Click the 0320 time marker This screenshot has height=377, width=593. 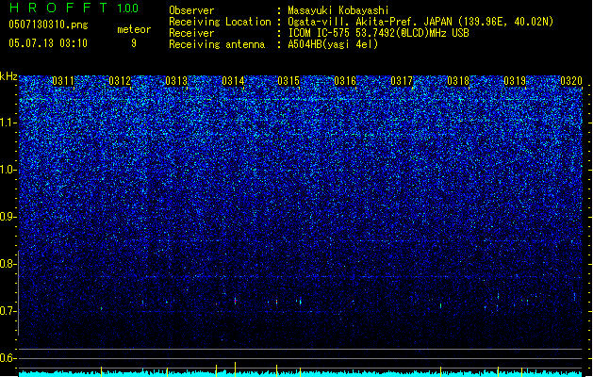571,81
